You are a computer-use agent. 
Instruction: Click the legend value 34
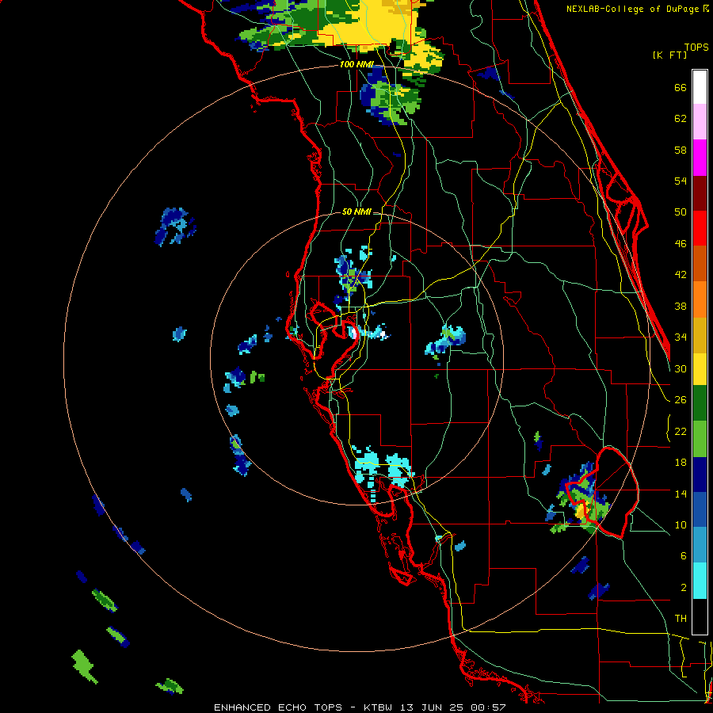coord(681,337)
